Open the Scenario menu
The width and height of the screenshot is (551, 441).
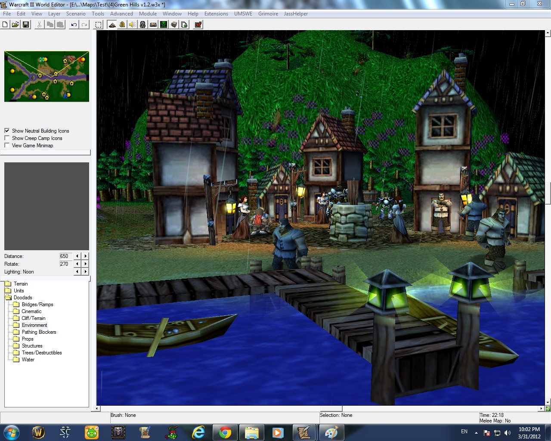pos(76,14)
